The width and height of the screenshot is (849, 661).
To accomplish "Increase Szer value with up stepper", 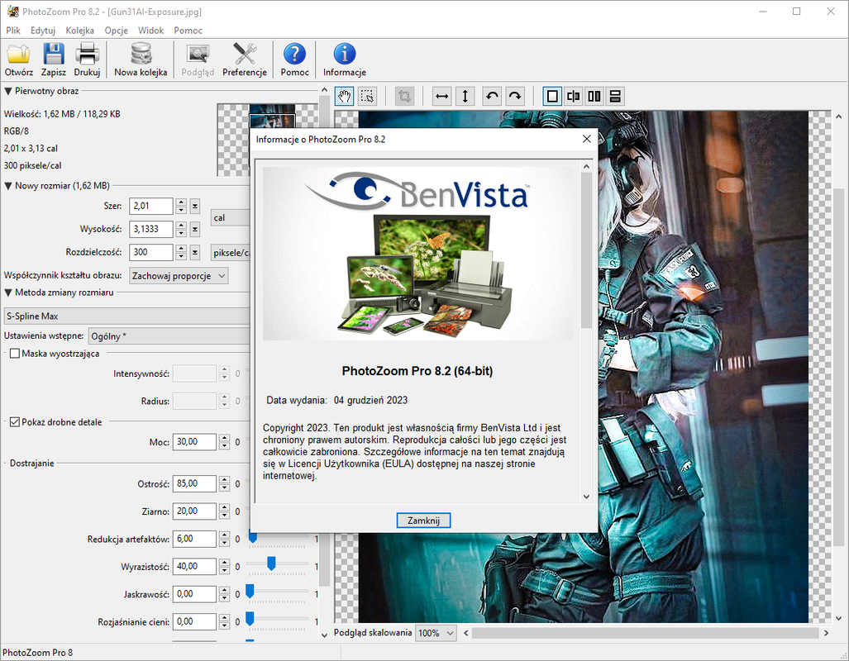I will pyautogui.click(x=181, y=202).
